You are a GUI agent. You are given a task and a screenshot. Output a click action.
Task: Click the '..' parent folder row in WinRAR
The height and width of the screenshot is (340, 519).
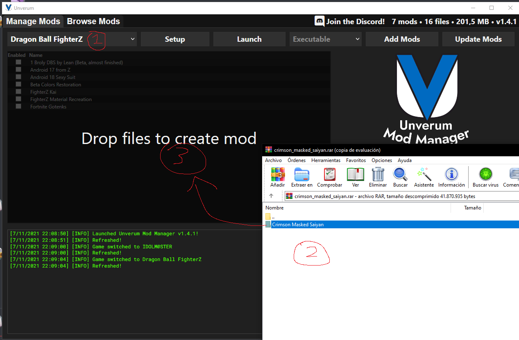[x=391, y=216]
